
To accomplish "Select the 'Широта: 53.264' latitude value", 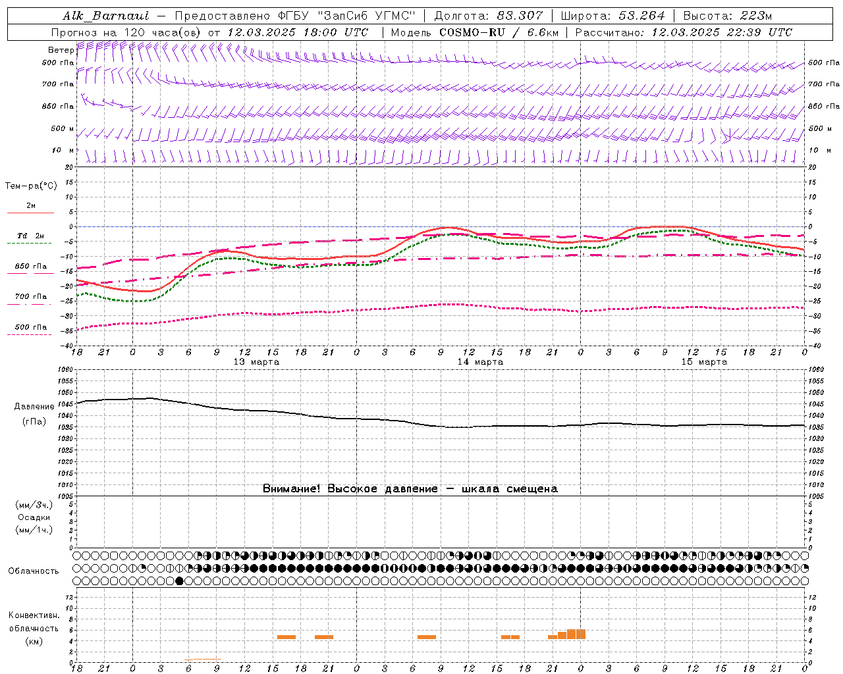I will [612, 16].
